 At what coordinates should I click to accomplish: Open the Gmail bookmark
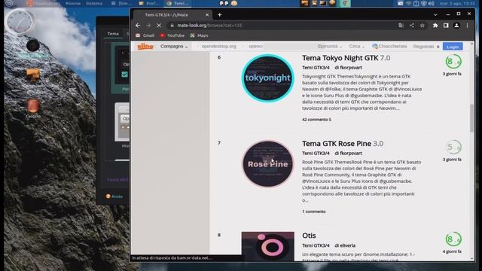pyautogui.click(x=145, y=35)
